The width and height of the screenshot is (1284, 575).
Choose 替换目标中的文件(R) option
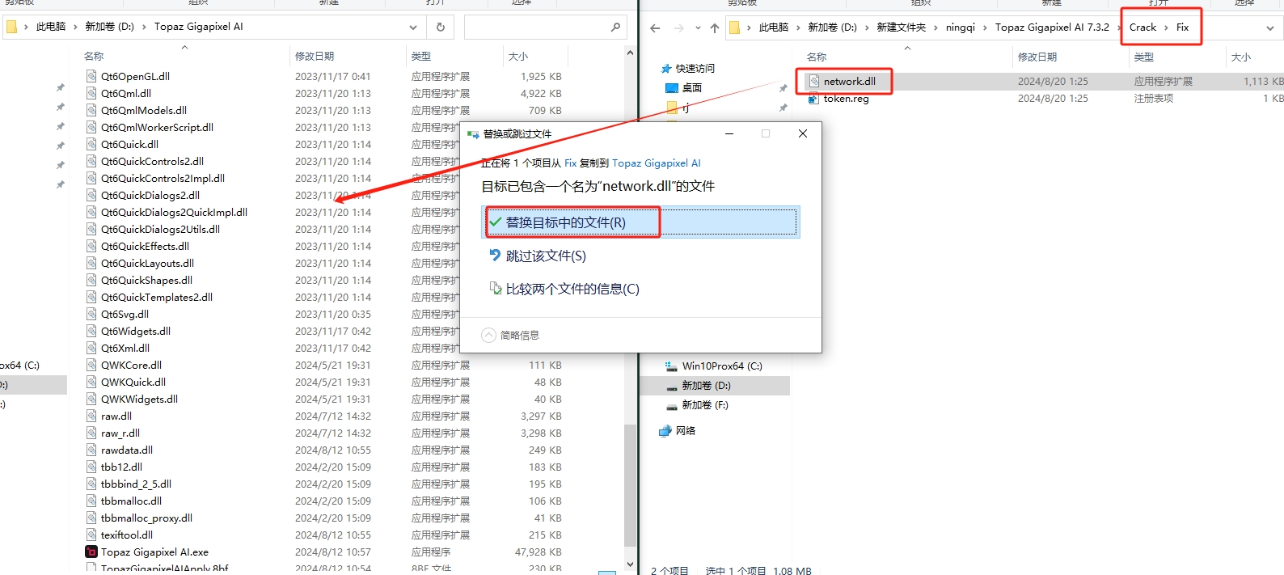click(640, 222)
